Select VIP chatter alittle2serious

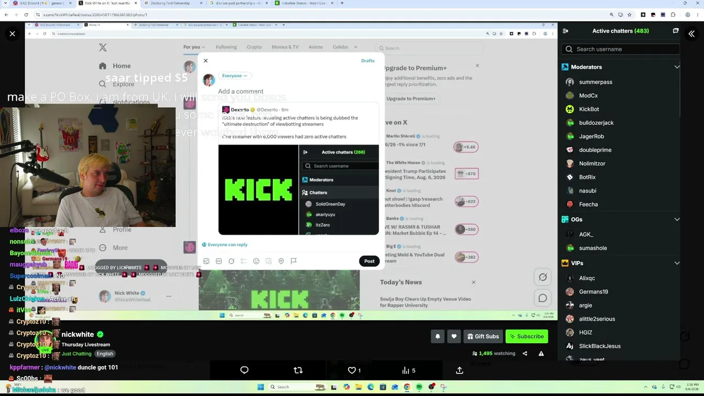point(597,319)
